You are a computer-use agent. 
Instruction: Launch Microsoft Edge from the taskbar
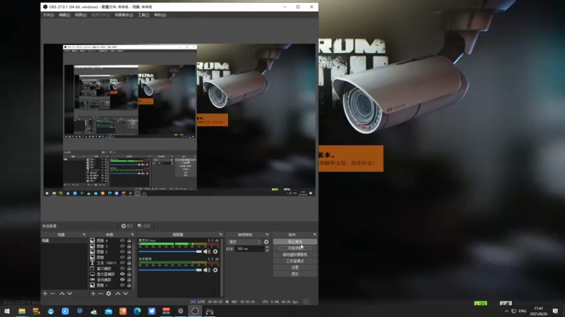tap(137, 311)
